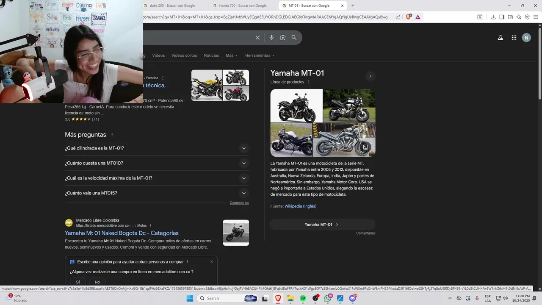Open the Herramientas dropdown
This screenshot has width=542, height=305.
coord(260,55)
